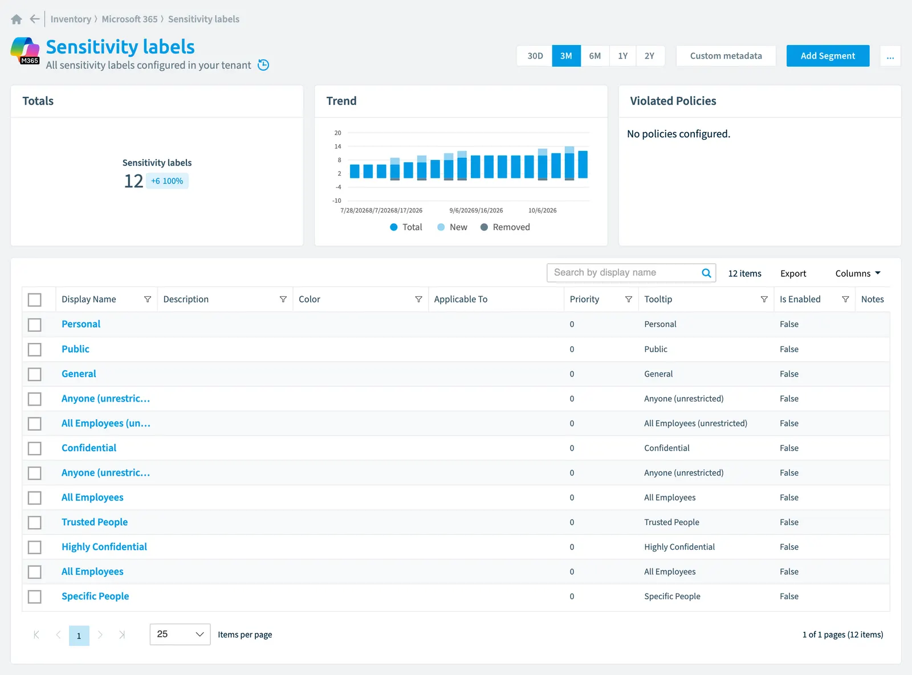This screenshot has width=912, height=675.
Task: Filter the Tooltip column
Action: (764, 299)
